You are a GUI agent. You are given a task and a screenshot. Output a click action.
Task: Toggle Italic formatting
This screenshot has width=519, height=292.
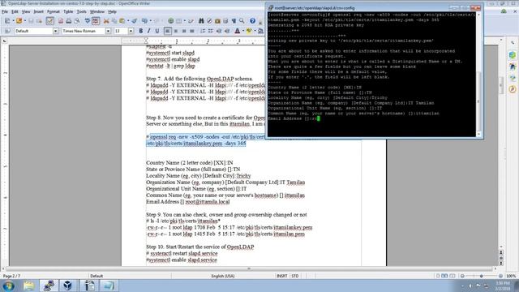(x=148, y=31)
